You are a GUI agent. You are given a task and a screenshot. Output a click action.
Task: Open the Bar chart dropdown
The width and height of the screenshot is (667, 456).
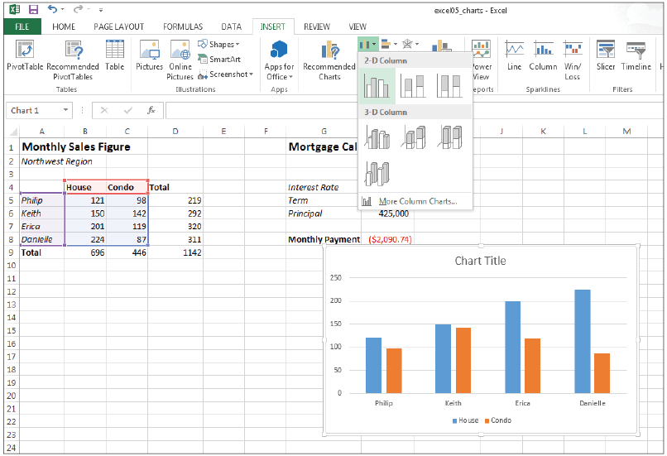(x=388, y=44)
